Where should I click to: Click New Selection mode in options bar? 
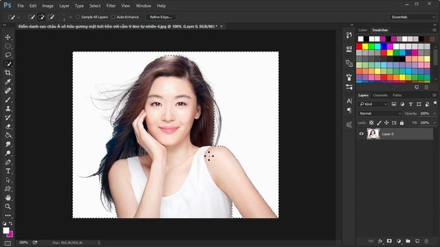click(x=32, y=17)
